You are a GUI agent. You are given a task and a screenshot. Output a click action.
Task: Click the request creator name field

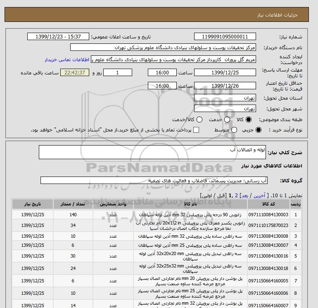[173, 60]
